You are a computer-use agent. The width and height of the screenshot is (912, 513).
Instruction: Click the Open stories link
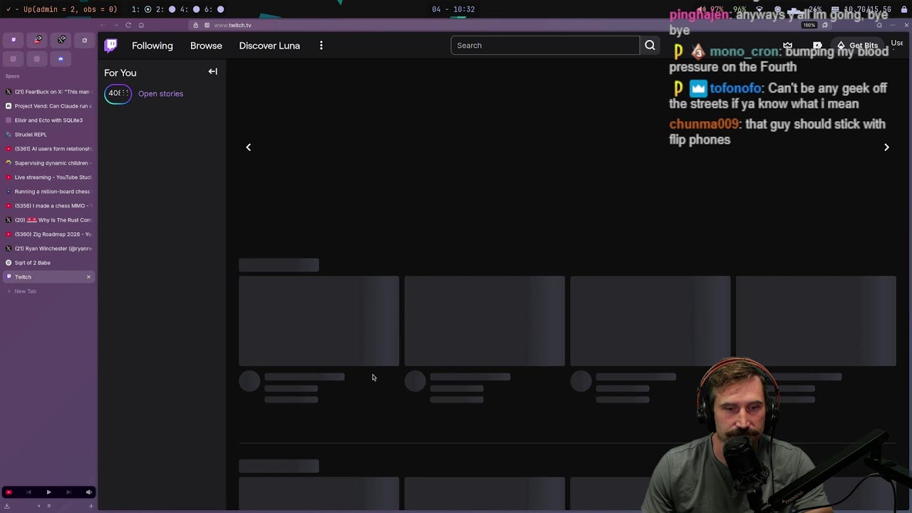point(160,93)
